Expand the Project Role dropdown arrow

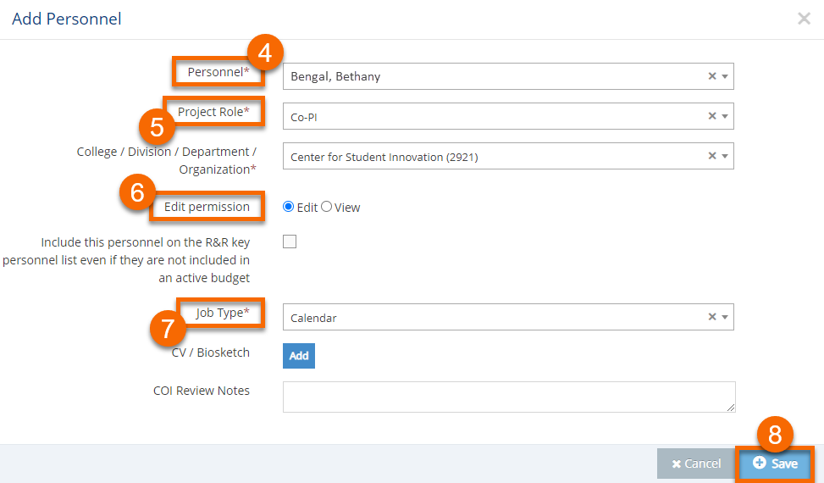725,116
